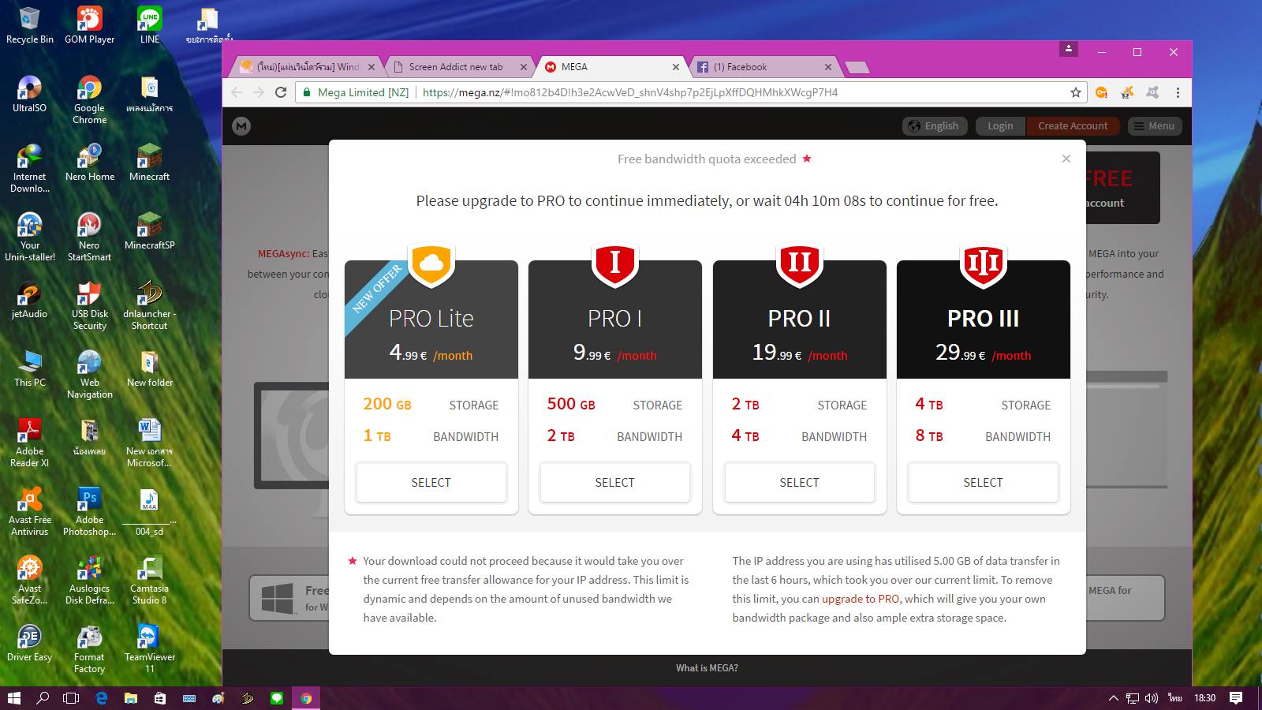This screenshot has width=1262, height=710.
Task: Open the Action Center notifications
Action: coord(1236,698)
